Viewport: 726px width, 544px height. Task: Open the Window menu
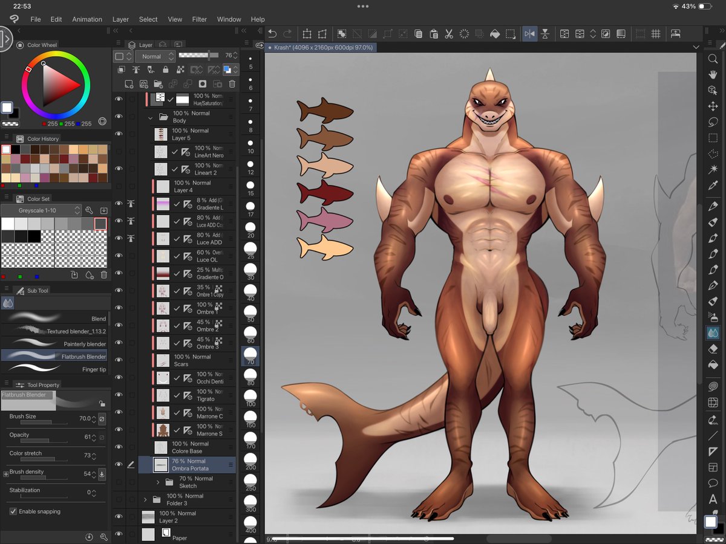229,19
